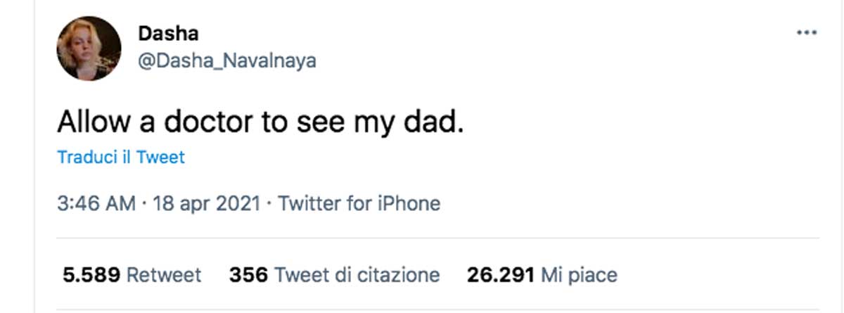Open the Tweet di citazione label
The height and width of the screenshot is (313, 844).
(x=357, y=274)
